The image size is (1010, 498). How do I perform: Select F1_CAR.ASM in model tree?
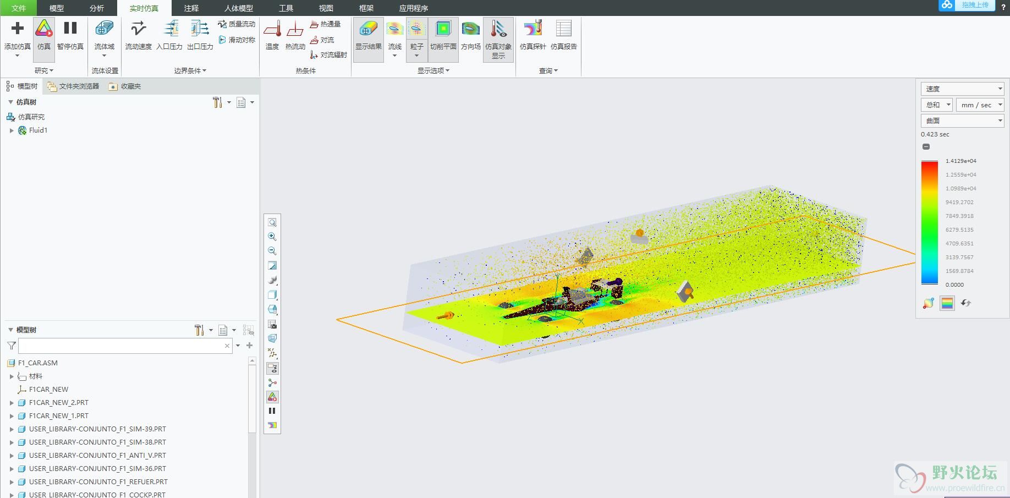37,363
